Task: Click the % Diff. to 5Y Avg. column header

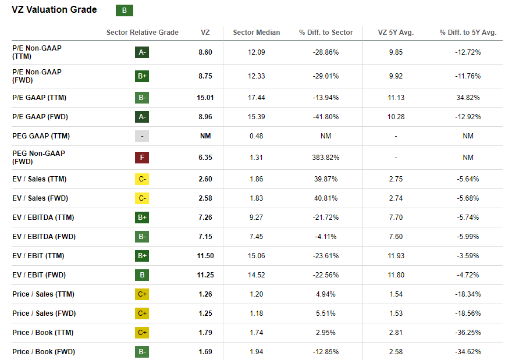Action: coord(468,33)
